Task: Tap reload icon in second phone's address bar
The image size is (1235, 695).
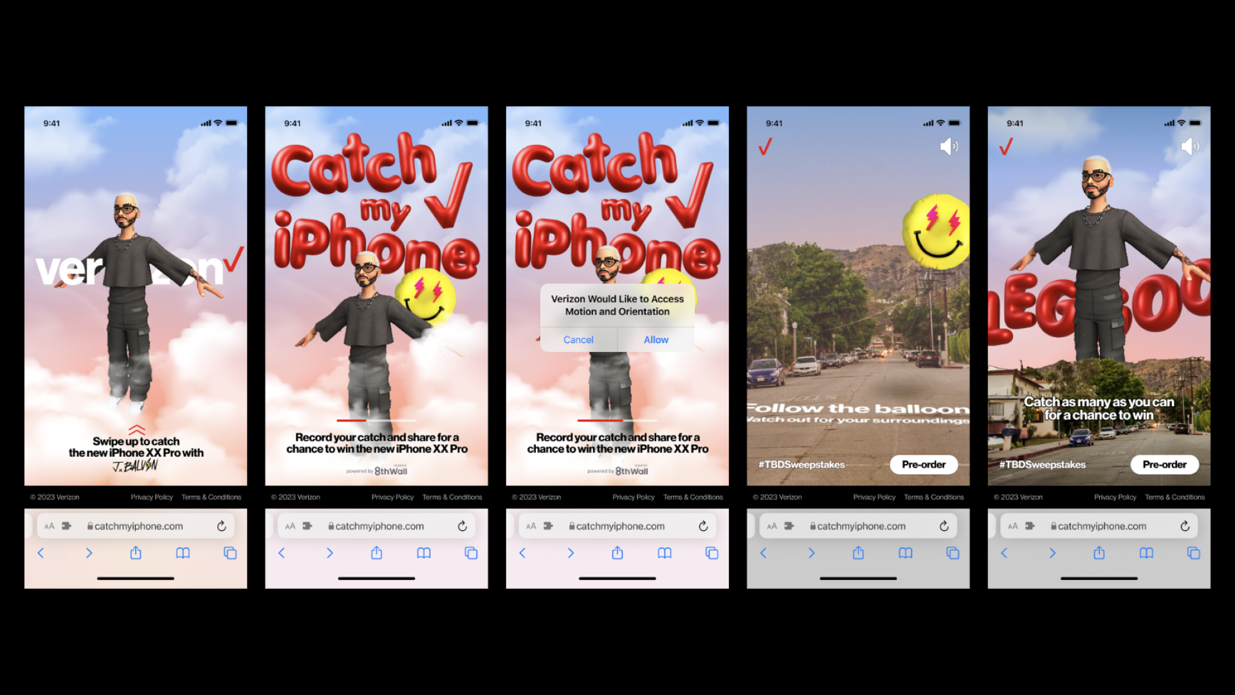Action: coord(462,526)
